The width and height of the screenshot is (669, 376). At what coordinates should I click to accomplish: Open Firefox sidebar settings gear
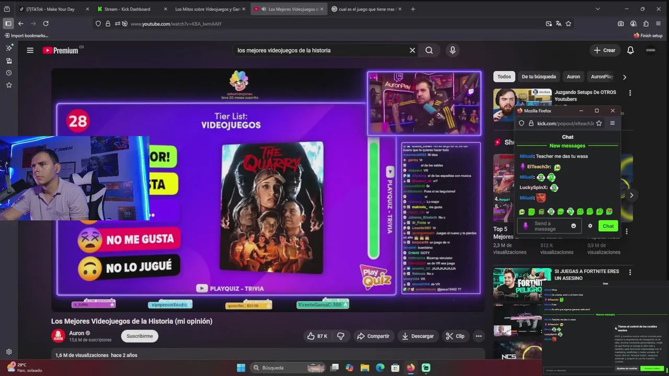tap(9, 352)
